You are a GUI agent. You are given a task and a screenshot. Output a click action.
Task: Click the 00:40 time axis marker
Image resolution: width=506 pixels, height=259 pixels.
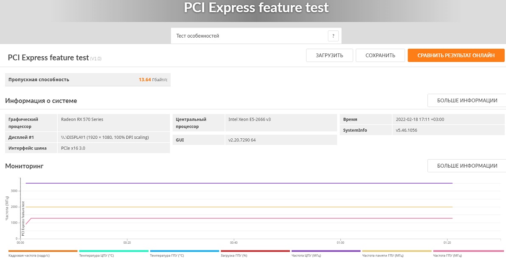[233, 243]
